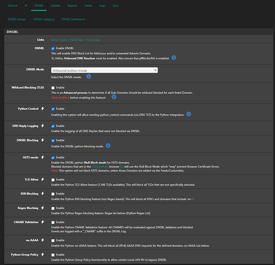Show info icon for Python Control option
Screen dimensions: 275x265
coord(189,114)
